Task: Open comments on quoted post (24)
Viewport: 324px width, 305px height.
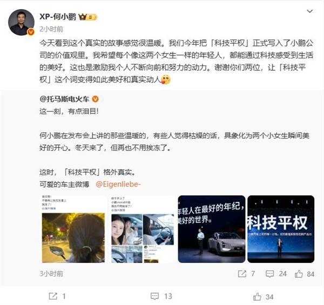Action: (x=276, y=274)
